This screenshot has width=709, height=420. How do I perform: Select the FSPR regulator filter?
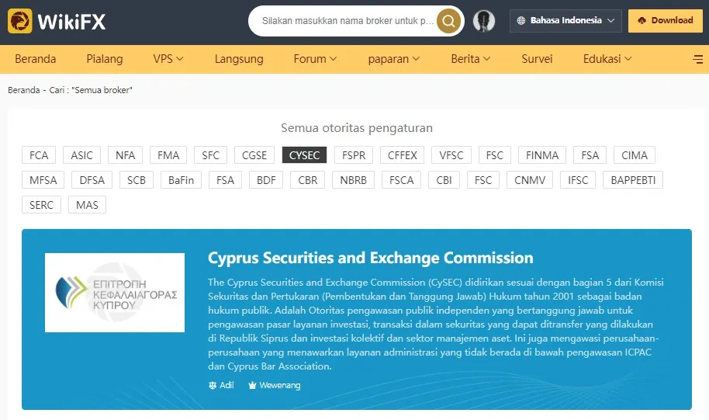pos(354,155)
